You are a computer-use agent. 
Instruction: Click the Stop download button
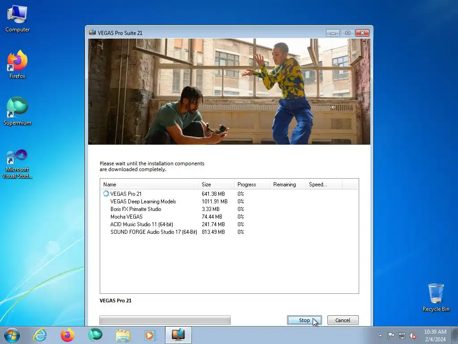click(304, 320)
